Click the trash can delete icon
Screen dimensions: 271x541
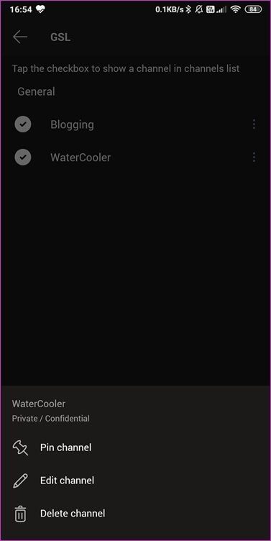click(20, 514)
